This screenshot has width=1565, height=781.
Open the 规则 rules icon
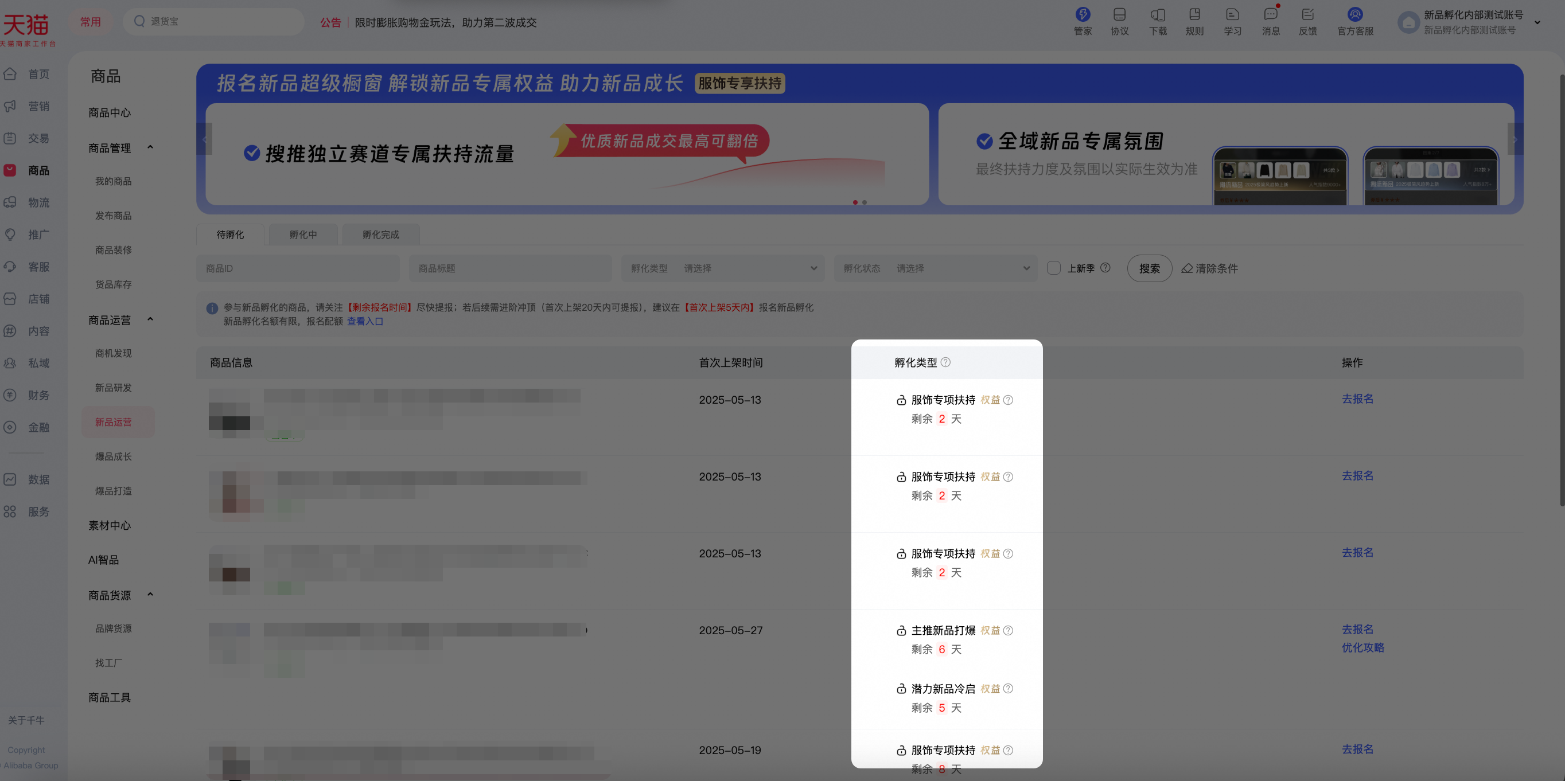tap(1194, 21)
